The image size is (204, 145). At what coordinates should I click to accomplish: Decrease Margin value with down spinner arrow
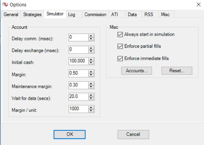click(x=91, y=75)
